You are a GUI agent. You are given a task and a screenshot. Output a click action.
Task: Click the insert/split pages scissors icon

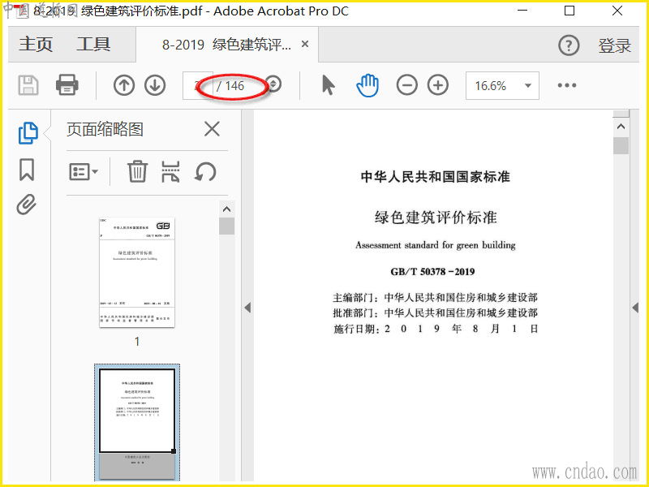[170, 171]
